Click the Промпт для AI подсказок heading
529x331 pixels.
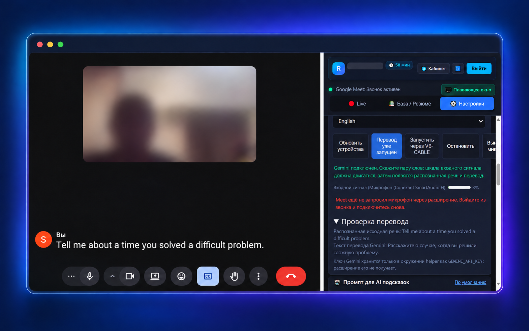[x=376, y=282]
